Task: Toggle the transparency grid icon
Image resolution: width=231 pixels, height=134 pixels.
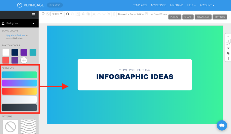Action: (x=48, y=14)
